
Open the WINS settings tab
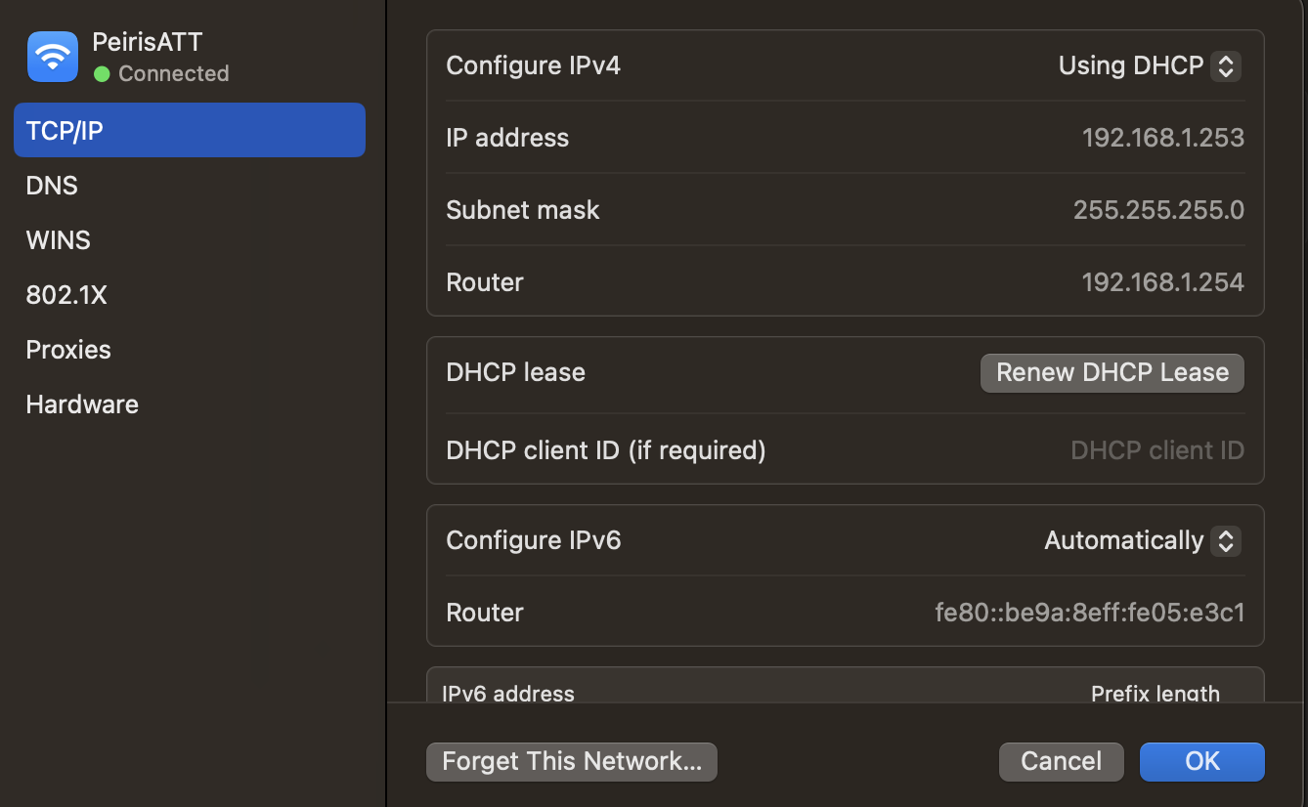tap(59, 240)
